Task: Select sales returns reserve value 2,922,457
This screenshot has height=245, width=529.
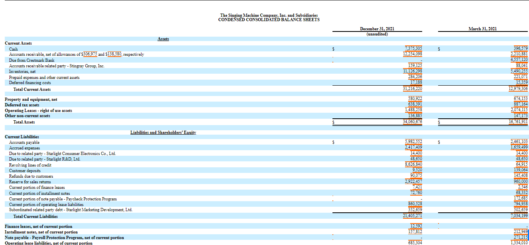Action: click(x=414, y=181)
